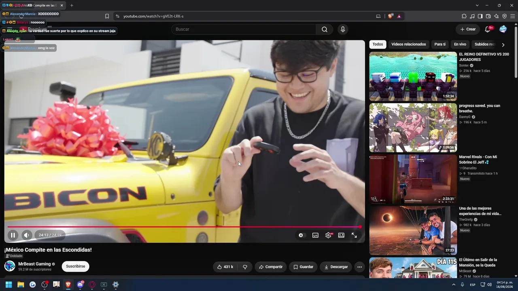This screenshot has width=518, height=291.
Task: Open the MrBeast Gaming channel avatar
Action: (10, 266)
